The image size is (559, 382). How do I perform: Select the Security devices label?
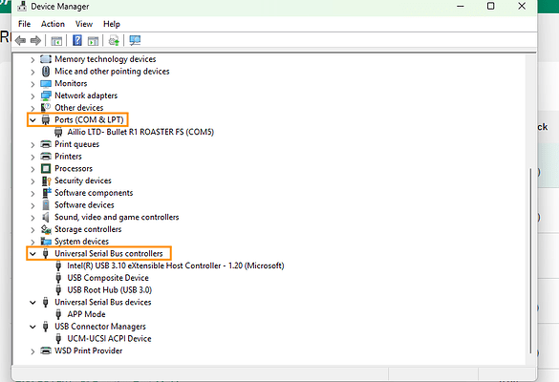(x=83, y=180)
